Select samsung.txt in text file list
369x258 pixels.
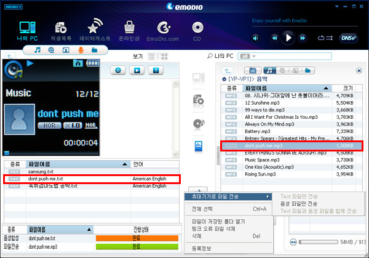pos(92,172)
